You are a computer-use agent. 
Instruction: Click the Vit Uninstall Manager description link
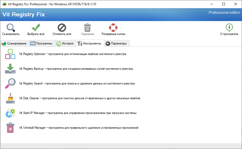tap(79, 128)
